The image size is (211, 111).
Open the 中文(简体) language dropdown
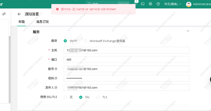click(x=173, y=4)
